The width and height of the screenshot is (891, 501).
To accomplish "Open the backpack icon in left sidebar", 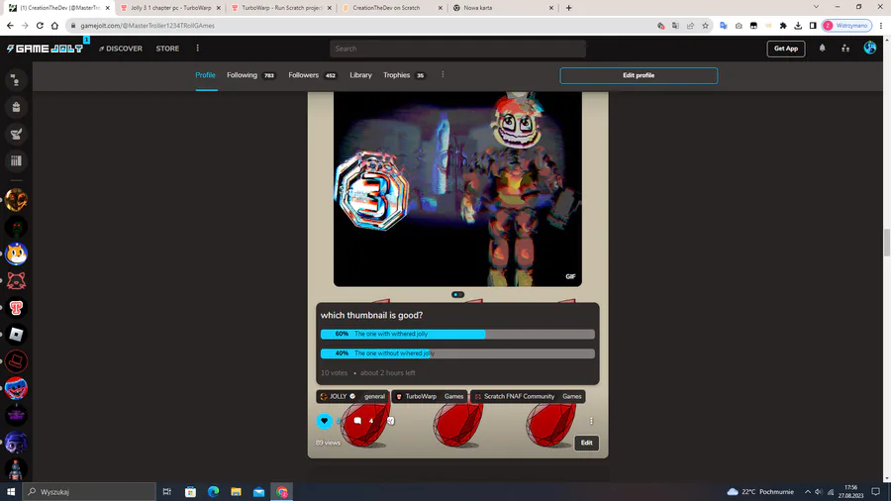I will pos(16,107).
